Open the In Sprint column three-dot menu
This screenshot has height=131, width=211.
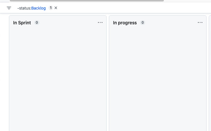[100, 23]
